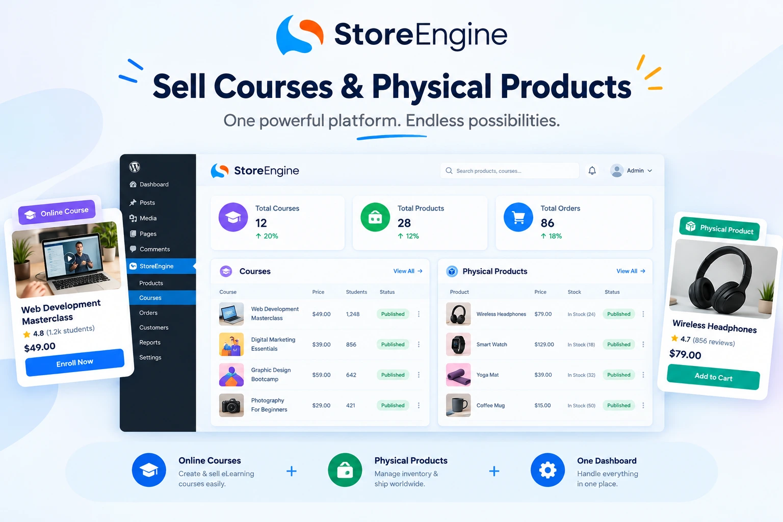Open Posts in the sidebar
783x522 pixels.
[x=142, y=203]
